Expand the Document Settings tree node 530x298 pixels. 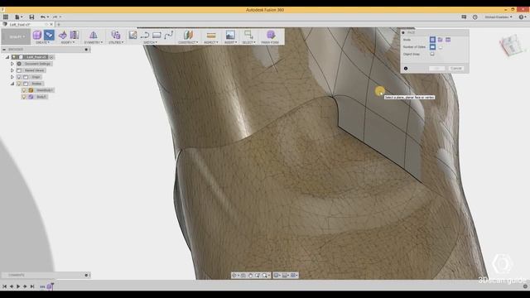pos(12,64)
